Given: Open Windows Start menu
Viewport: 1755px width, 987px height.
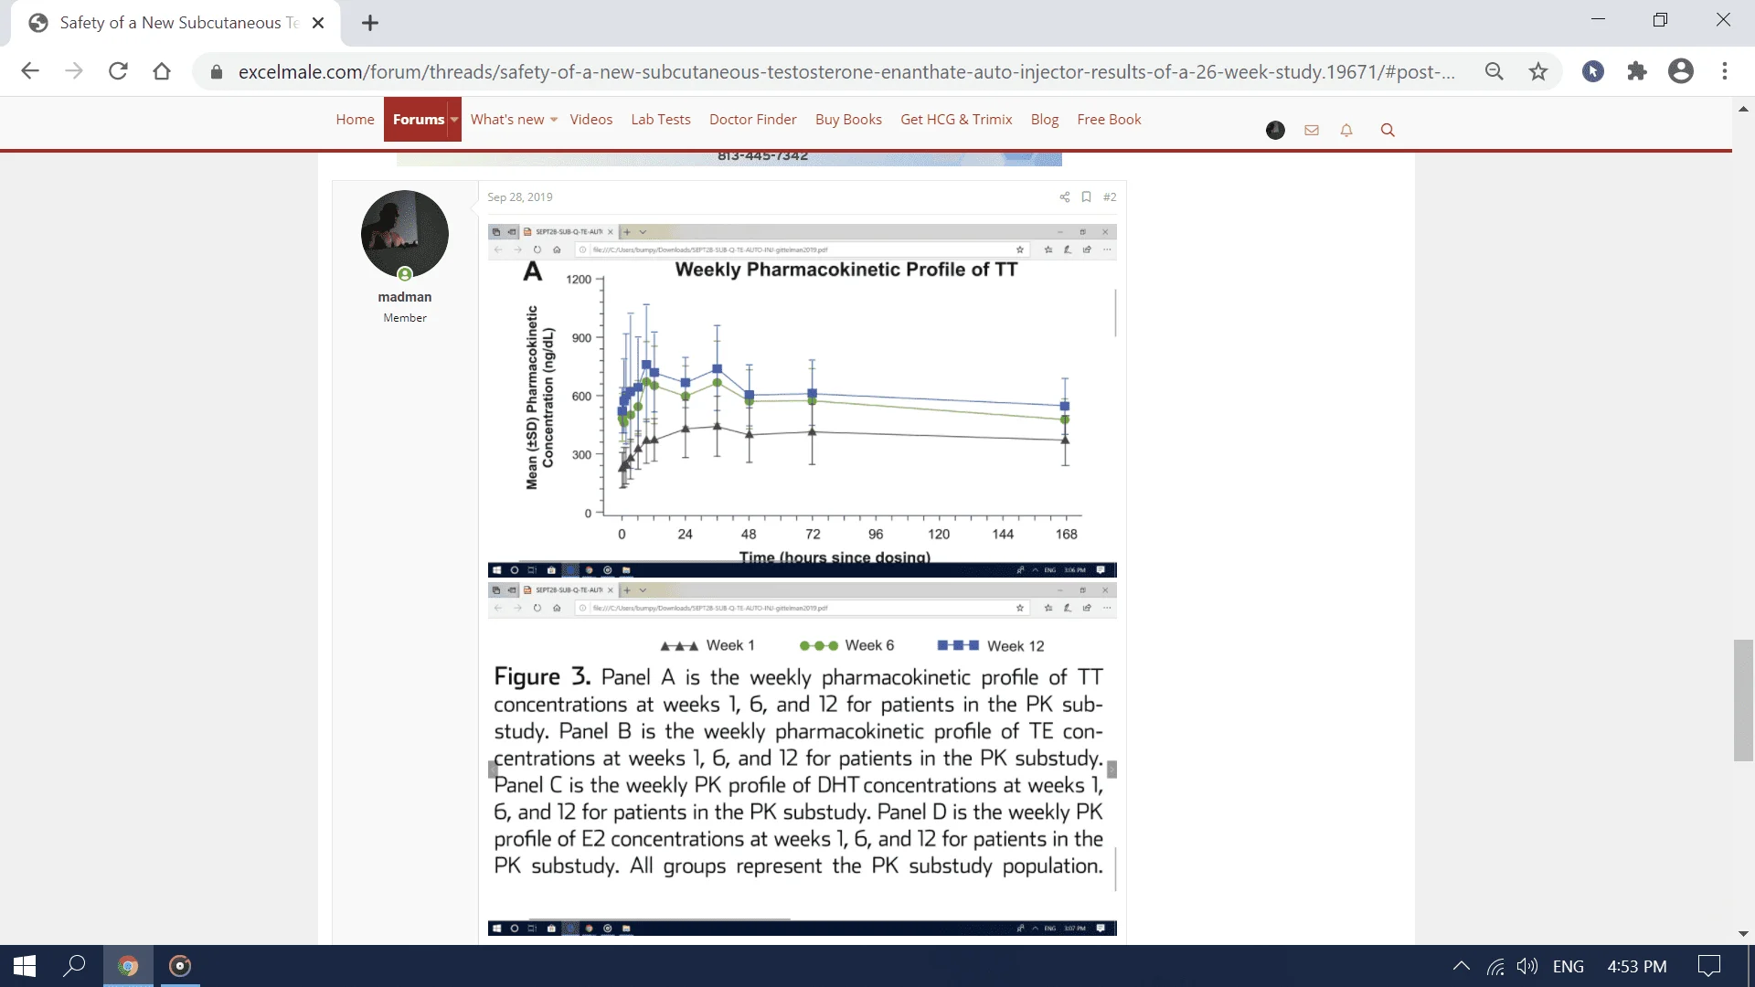Looking at the screenshot, I should click(x=25, y=966).
